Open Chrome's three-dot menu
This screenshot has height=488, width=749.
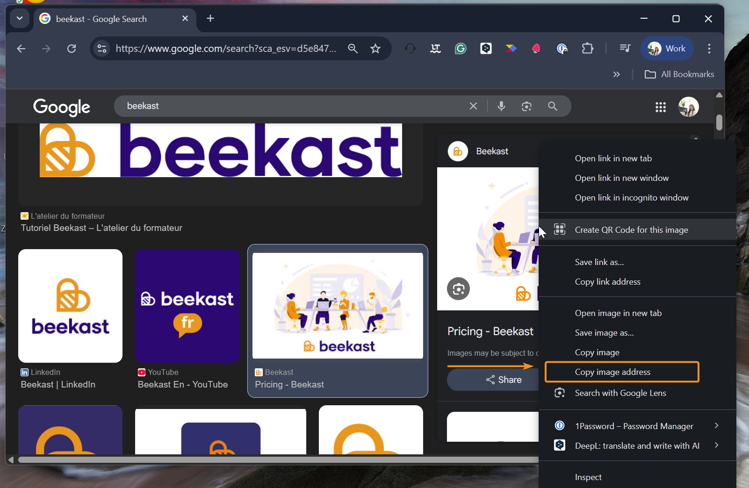(709, 49)
